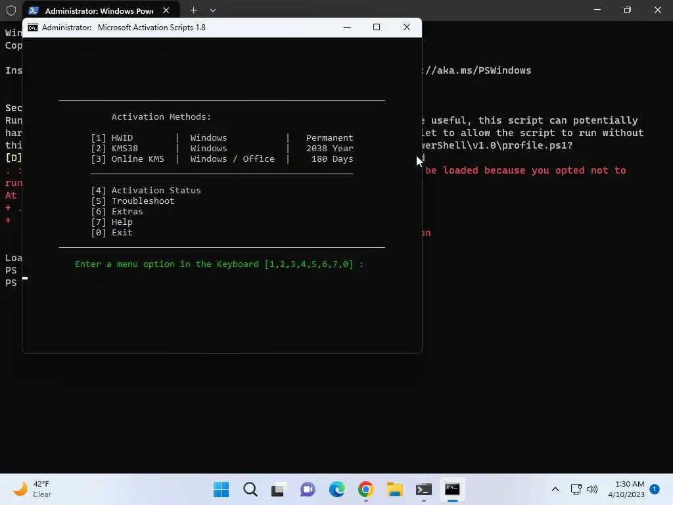Open Task View on the taskbar
Screen dimensions: 673x505
[279, 489]
